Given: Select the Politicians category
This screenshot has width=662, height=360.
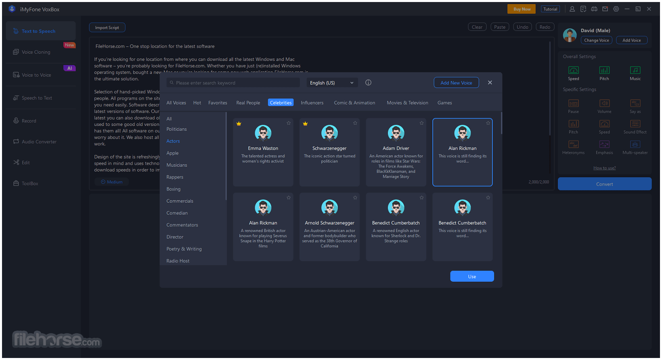Looking at the screenshot, I should tap(176, 129).
